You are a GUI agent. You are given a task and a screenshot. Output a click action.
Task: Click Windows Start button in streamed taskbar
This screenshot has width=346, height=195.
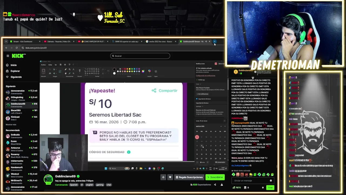tap(106, 168)
